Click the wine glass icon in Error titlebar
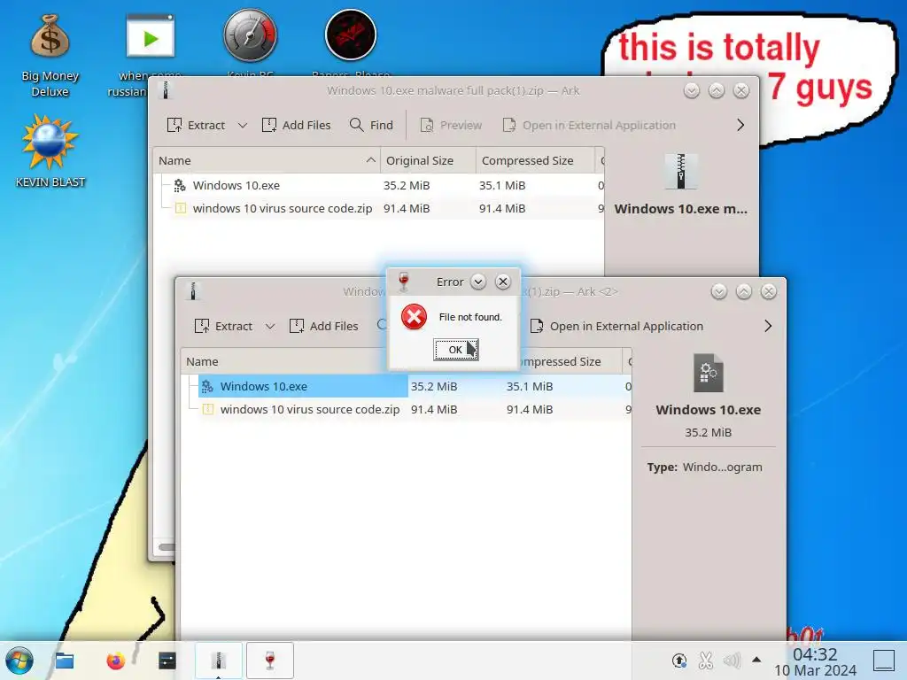Viewport: 907px width, 680px height. pos(404,282)
